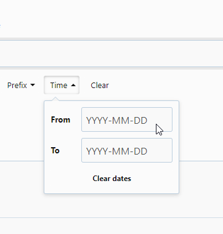This screenshot has height=234, width=223.
Task: Click the Clear filters button
Action: click(100, 85)
